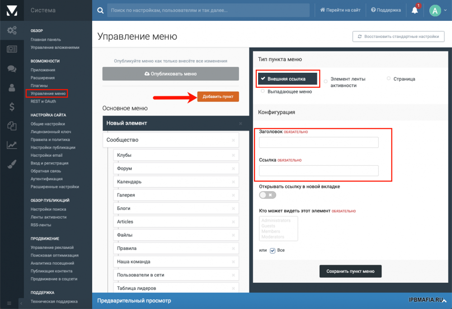
Task: Click Опубликовать меню button
Action: [x=171, y=74]
